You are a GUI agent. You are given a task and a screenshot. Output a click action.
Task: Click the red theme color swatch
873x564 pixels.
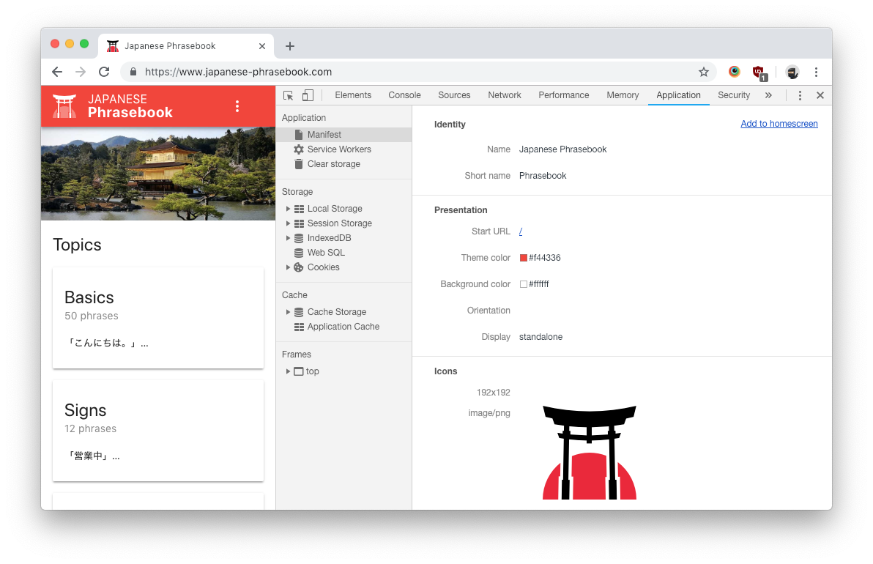[524, 258]
